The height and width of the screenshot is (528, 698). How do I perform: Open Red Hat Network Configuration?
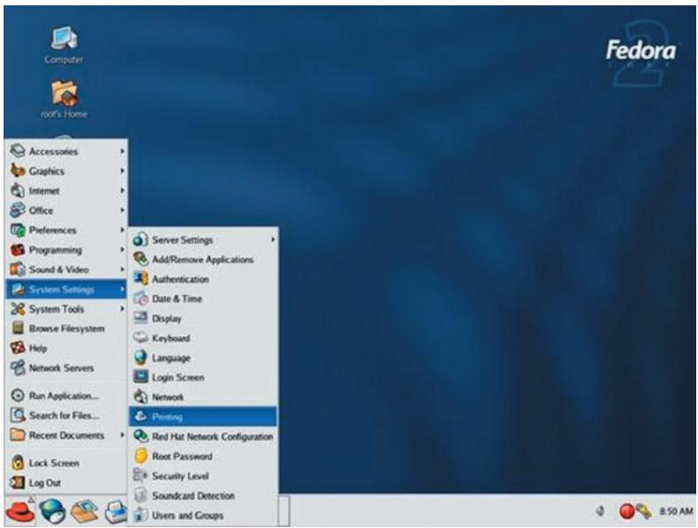click(x=203, y=437)
